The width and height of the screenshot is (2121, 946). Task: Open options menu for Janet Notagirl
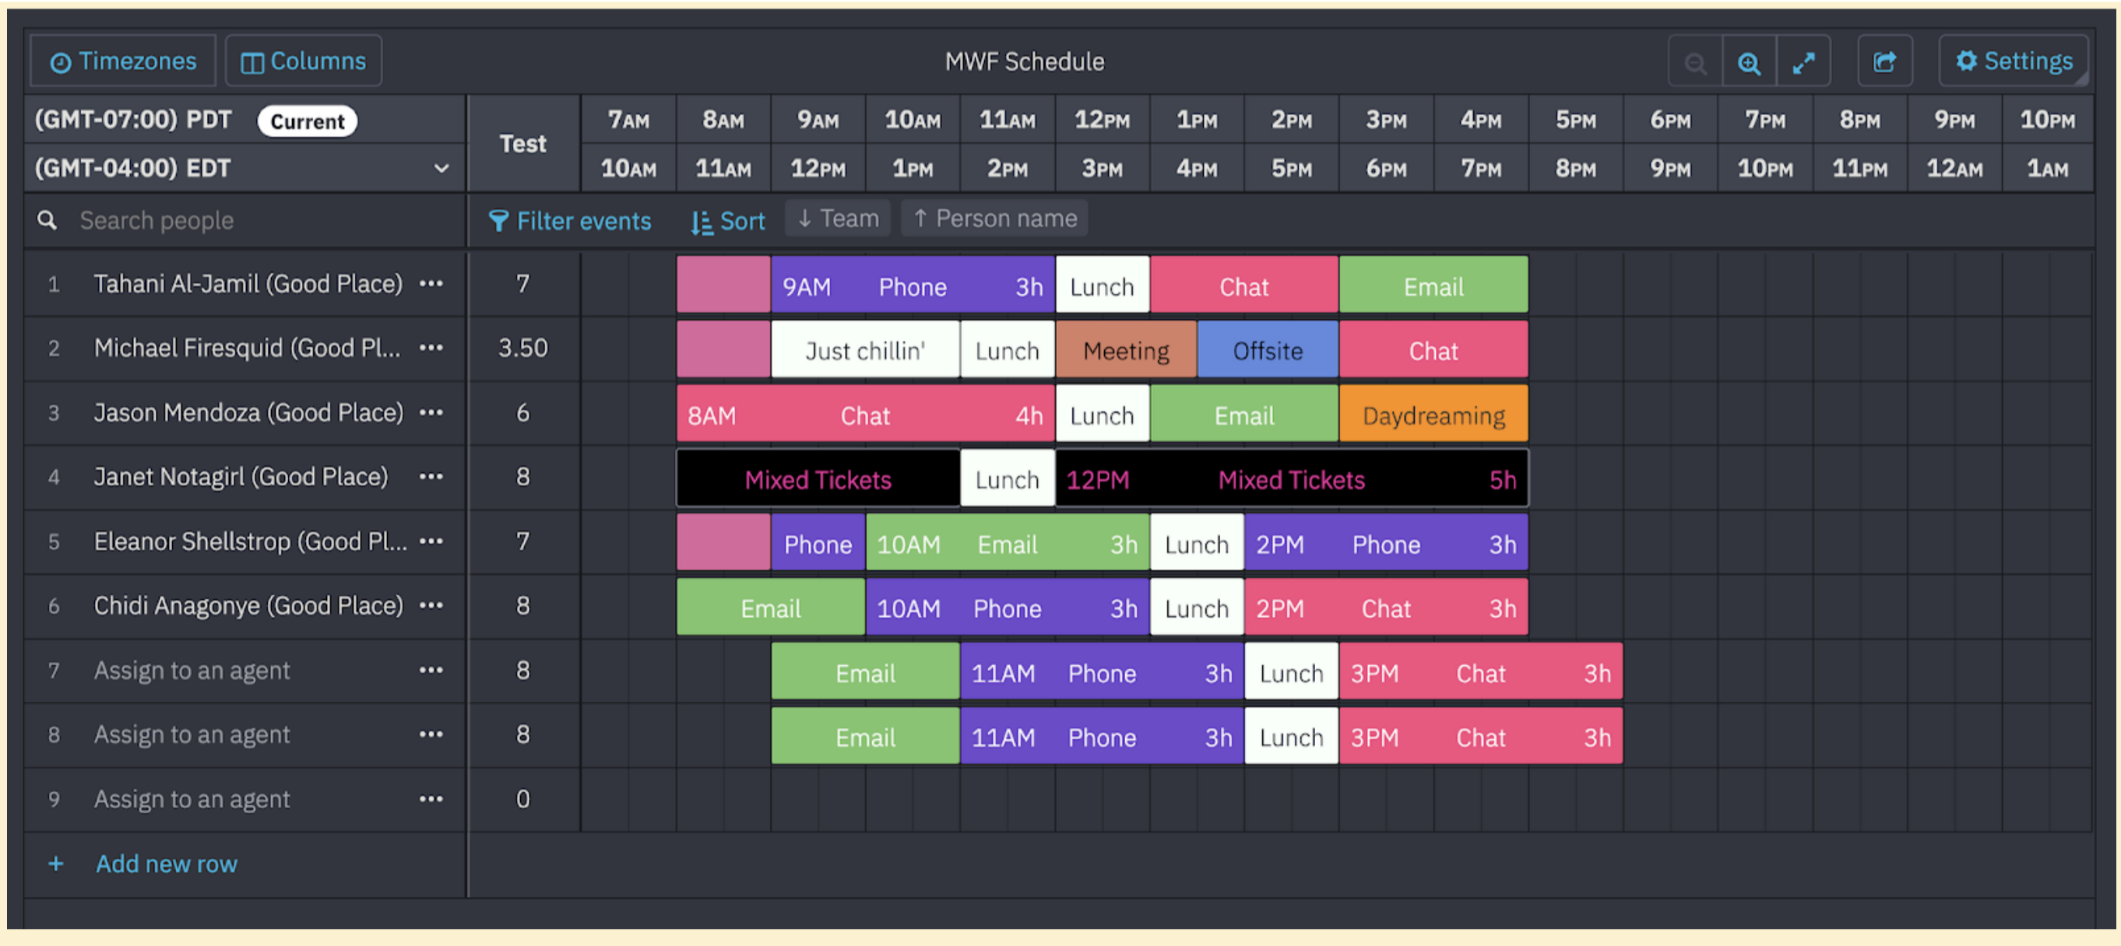[431, 477]
